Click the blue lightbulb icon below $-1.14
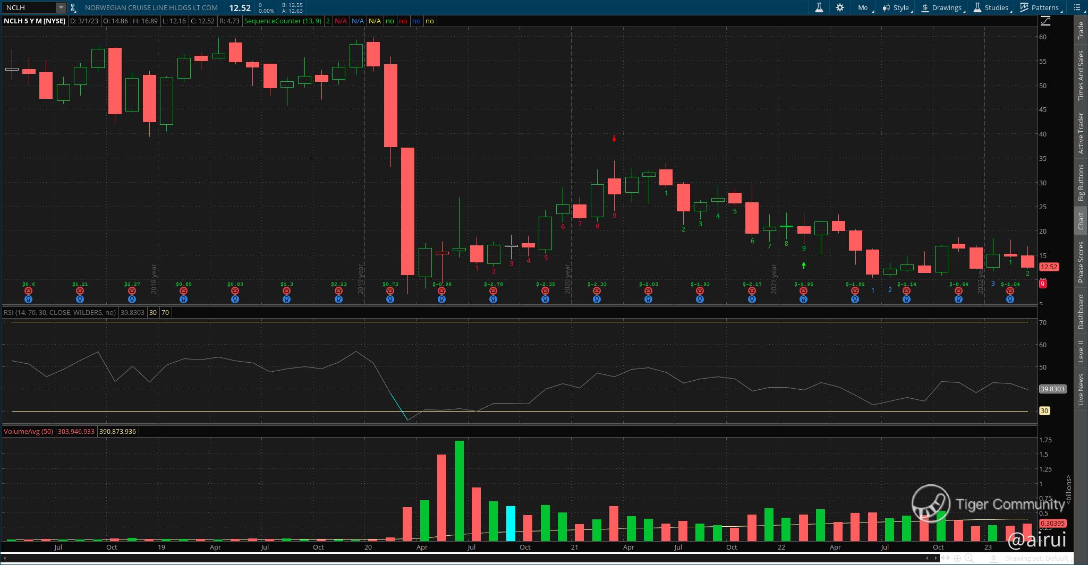Screen dimensions: 1088x565 (x=906, y=299)
